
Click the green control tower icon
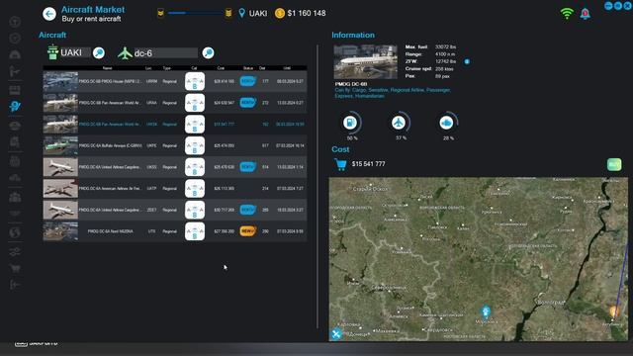point(52,52)
